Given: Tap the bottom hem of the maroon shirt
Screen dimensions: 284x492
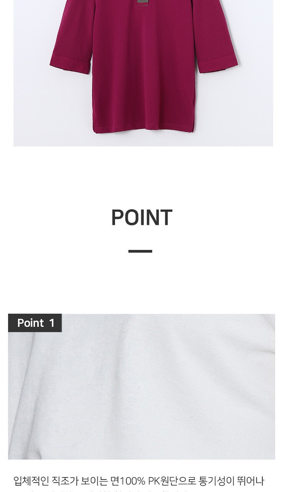Looking at the screenshot, I should [x=144, y=130].
